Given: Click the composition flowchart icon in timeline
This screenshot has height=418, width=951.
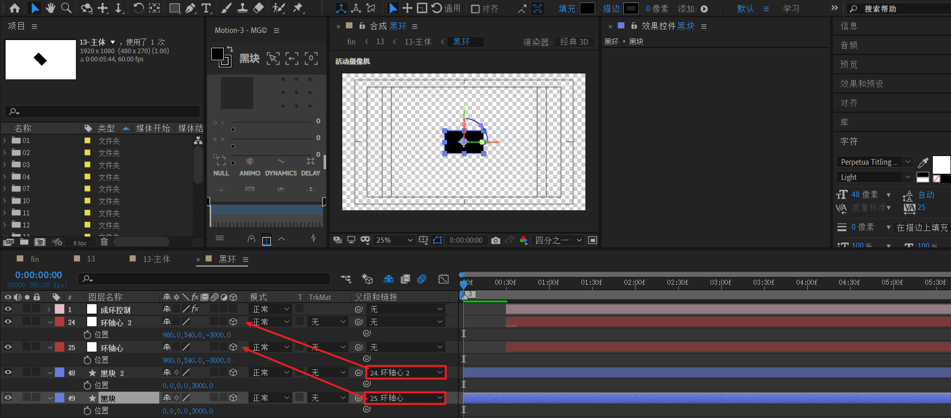Looking at the screenshot, I should point(346,279).
